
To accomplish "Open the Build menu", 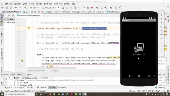I will (x=46, y=4).
